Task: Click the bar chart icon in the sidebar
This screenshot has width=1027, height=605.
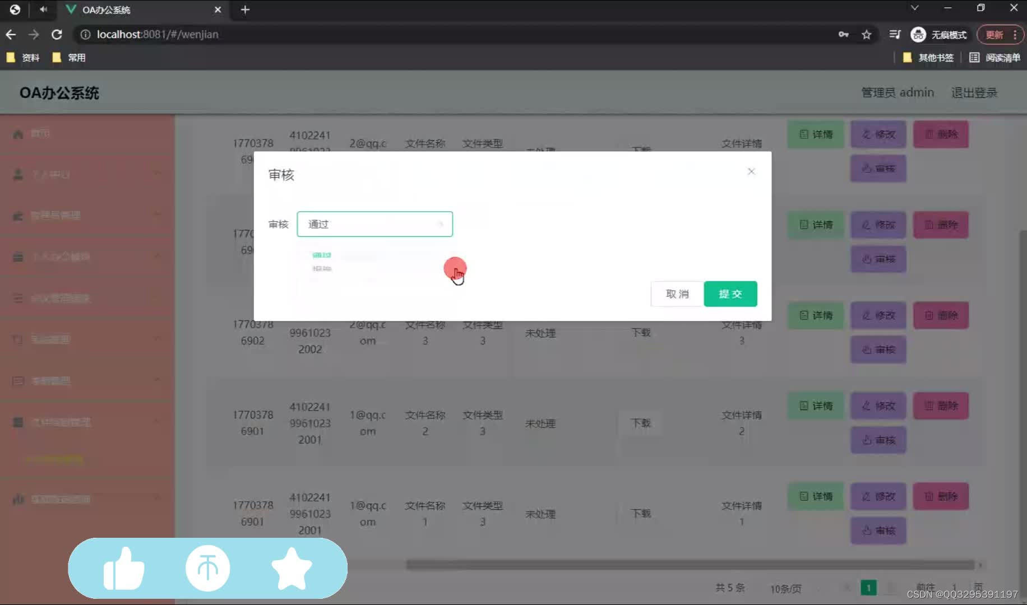Action: coord(18,499)
